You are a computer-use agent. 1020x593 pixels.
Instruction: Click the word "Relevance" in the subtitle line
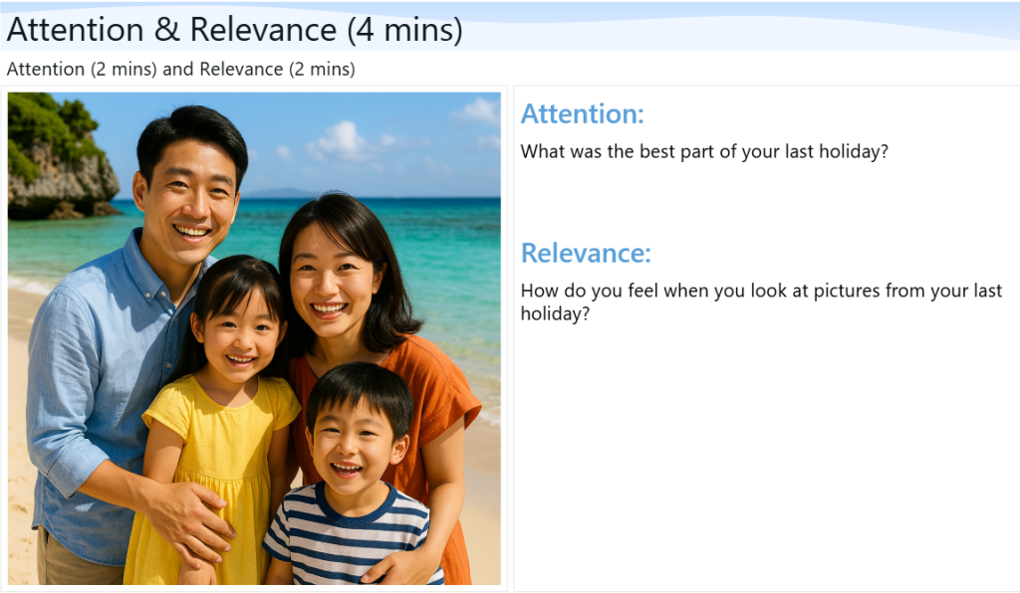(241, 70)
